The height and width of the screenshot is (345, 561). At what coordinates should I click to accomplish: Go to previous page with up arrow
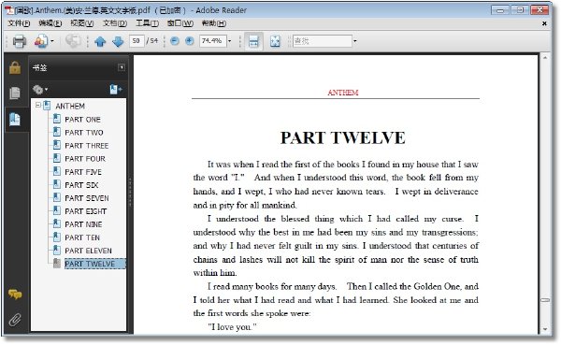click(x=100, y=41)
